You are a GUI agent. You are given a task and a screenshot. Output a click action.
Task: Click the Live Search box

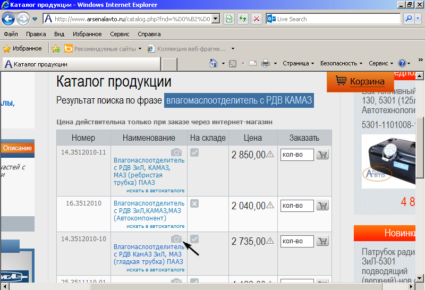(x=333, y=19)
